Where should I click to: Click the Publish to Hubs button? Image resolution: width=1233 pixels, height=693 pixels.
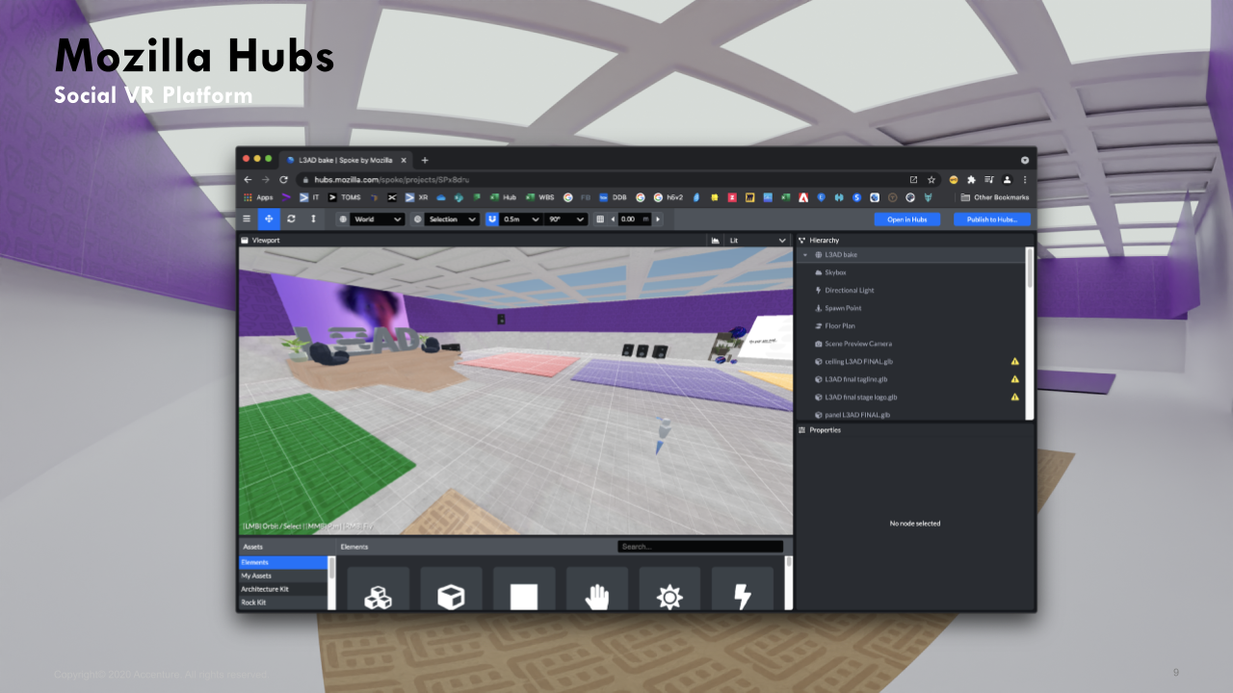[x=992, y=219]
